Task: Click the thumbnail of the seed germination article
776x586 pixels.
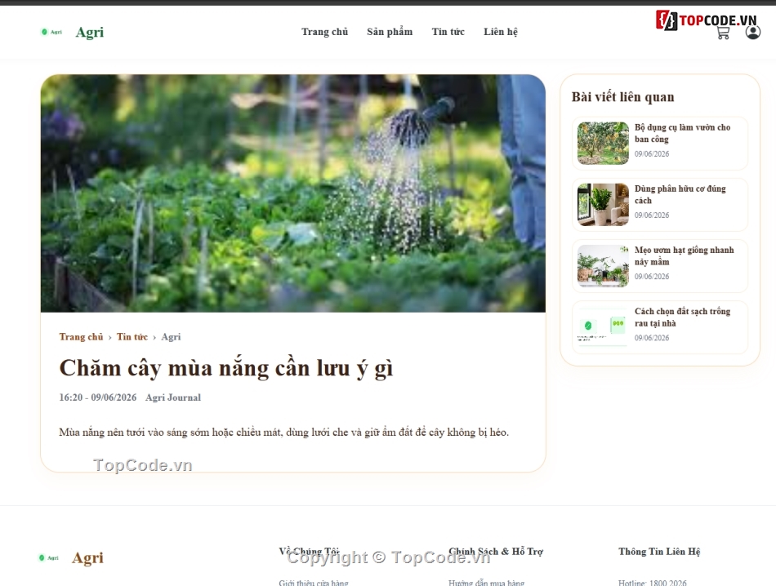Action: click(x=603, y=265)
